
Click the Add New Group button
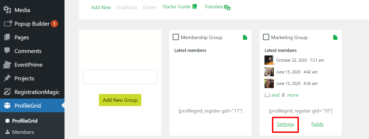click(120, 100)
